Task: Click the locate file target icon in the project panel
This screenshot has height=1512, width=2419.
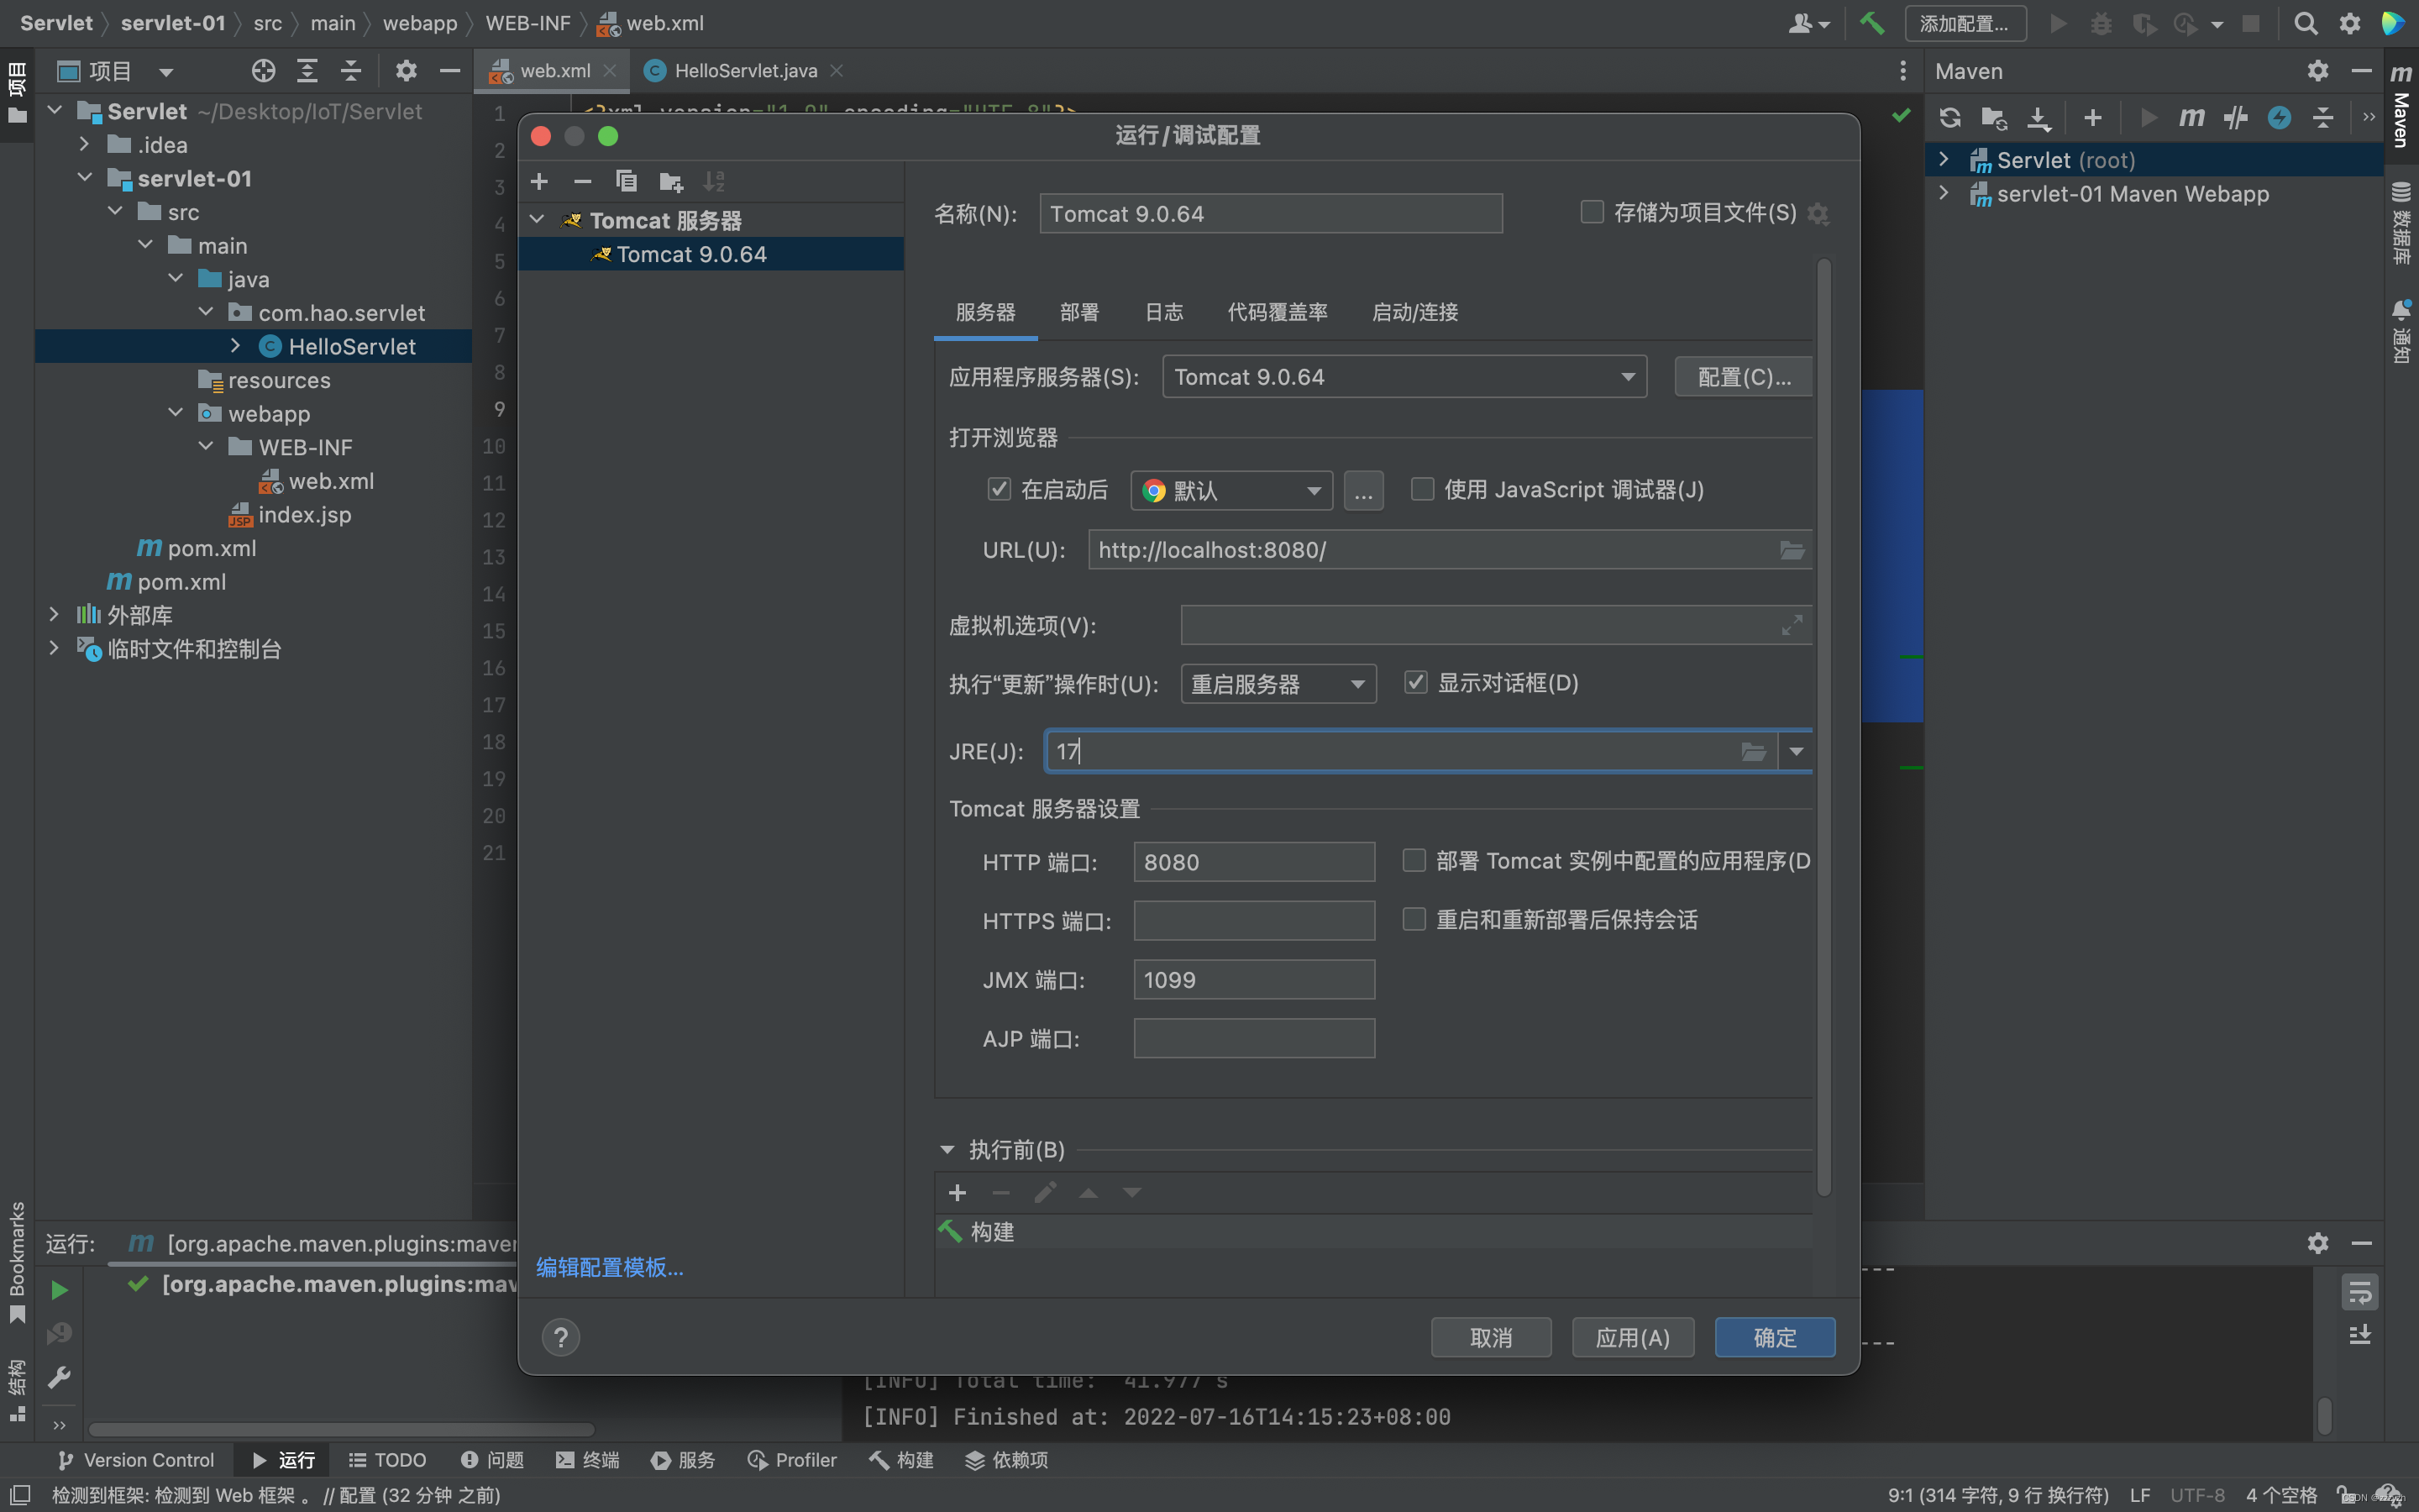Action: click(263, 71)
